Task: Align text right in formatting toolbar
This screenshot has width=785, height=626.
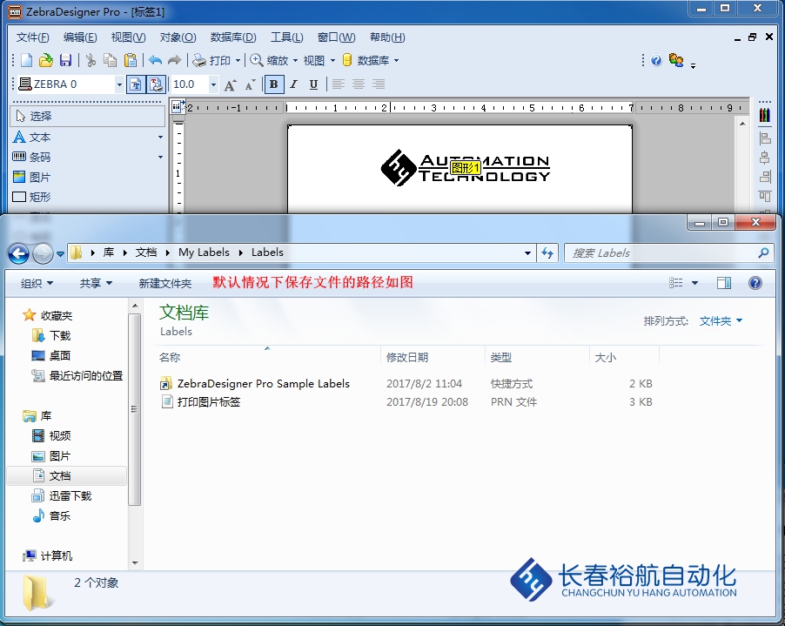Action: click(x=379, y=84)
